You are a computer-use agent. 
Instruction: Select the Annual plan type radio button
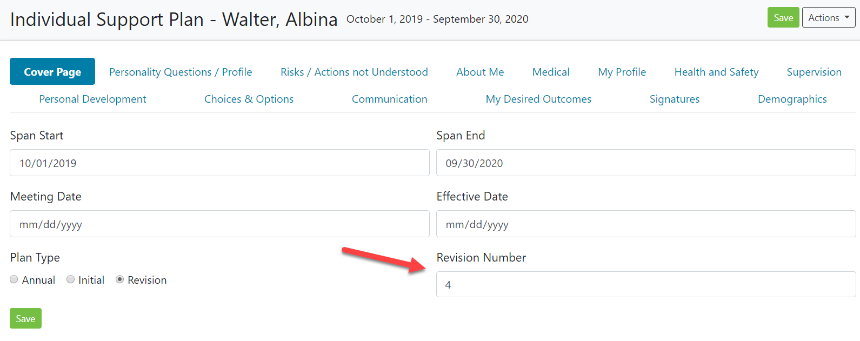tap(14, 279)
